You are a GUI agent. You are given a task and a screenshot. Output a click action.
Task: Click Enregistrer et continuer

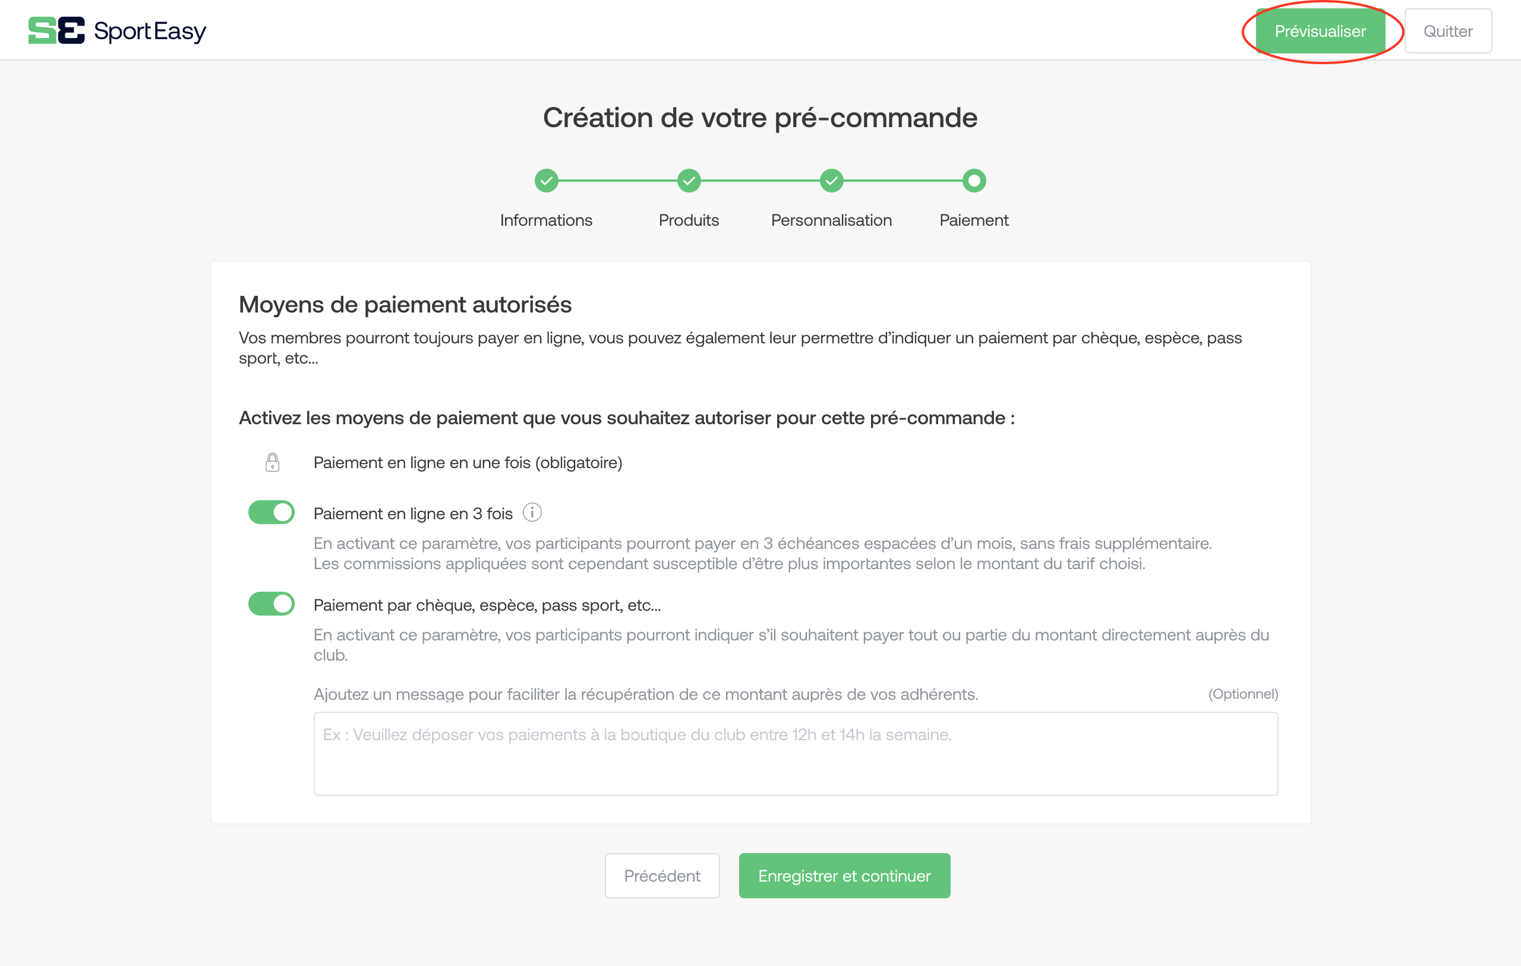pos(844,876)
